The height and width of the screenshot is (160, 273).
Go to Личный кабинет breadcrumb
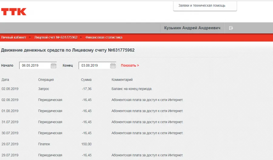[14, 37]
